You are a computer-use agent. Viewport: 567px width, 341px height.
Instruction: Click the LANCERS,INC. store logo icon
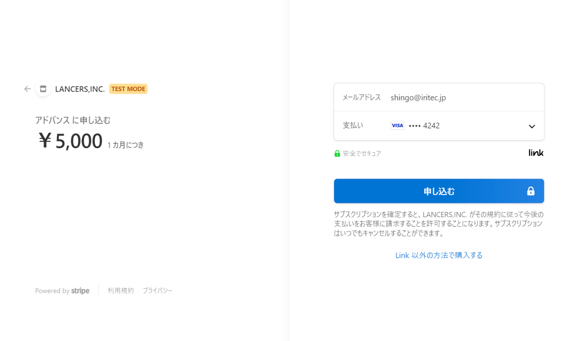(43, 89)
